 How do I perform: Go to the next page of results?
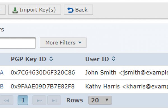click(39, 100)
